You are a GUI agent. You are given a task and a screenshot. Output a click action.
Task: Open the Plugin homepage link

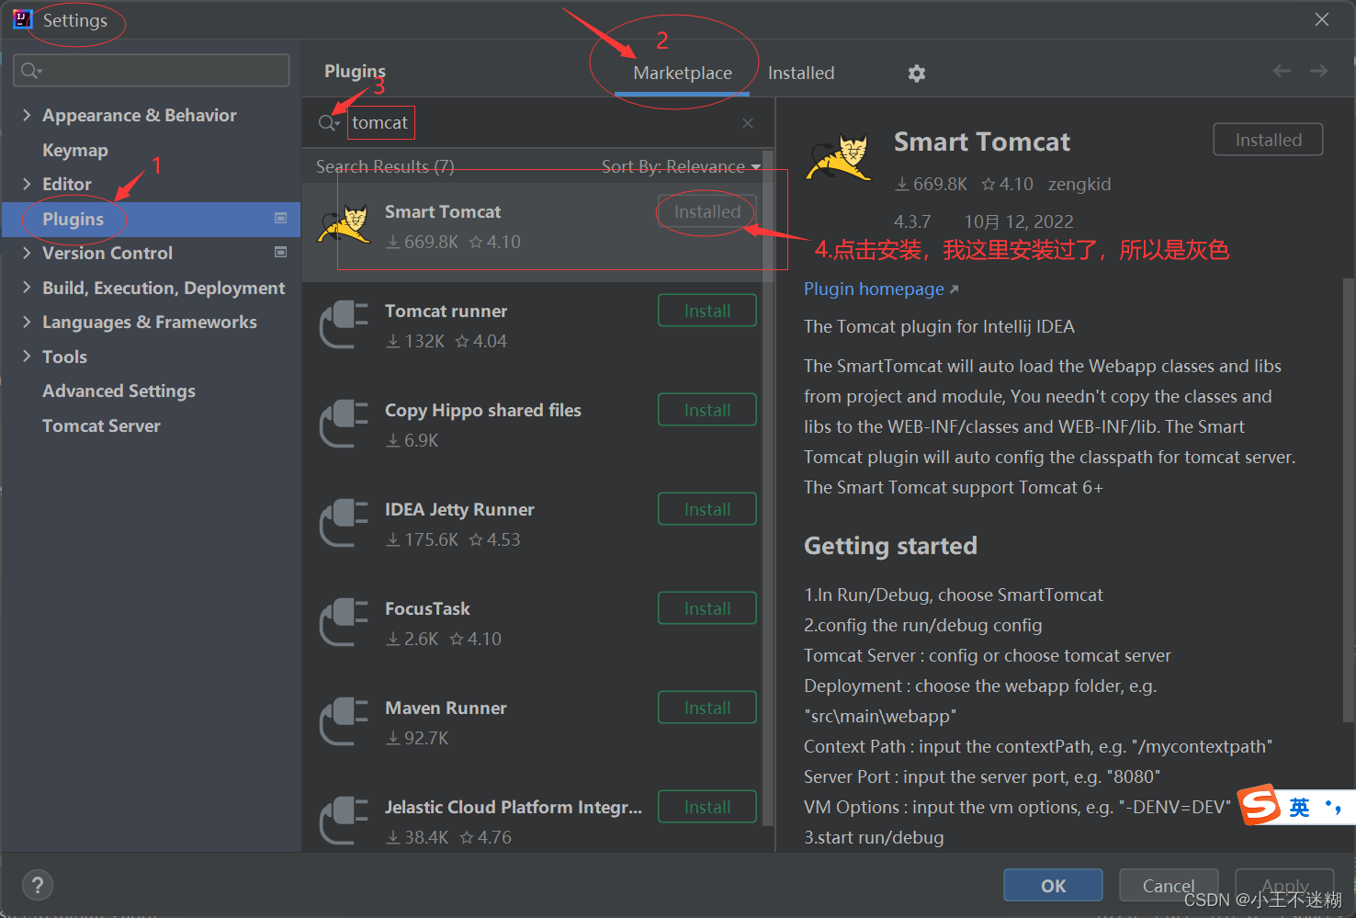[x=881, y=289]
